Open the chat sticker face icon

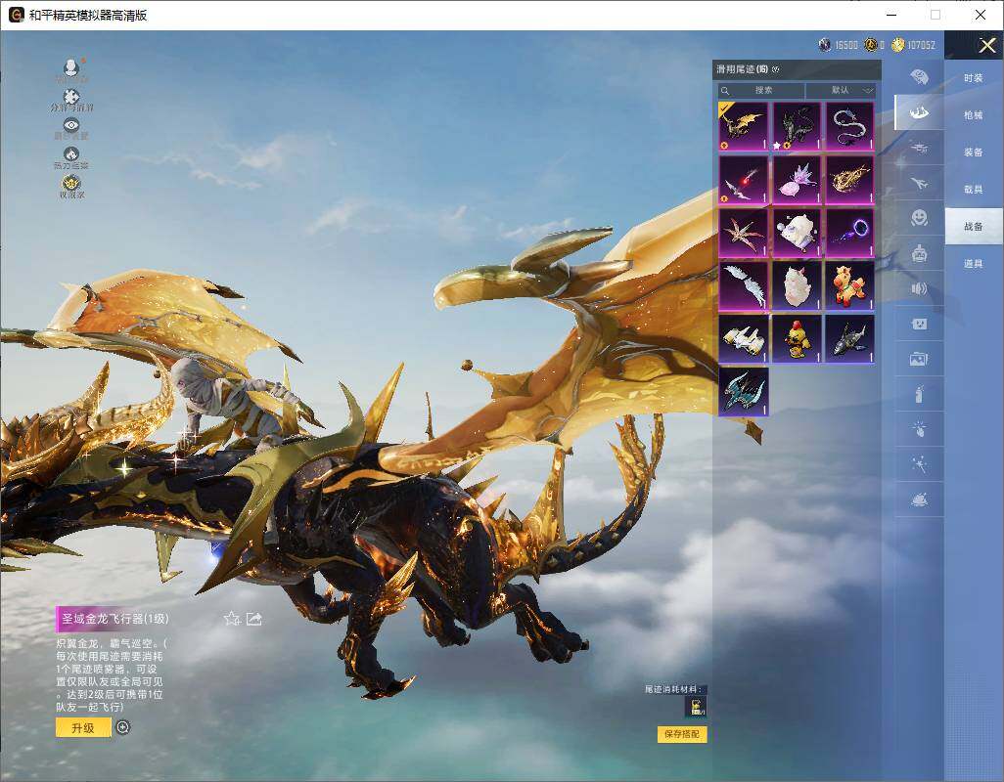[x=920, y=325]
